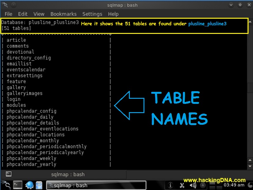Screen dimensions: 253x190
Task: Click the 'login' table name
Action: 14,99
